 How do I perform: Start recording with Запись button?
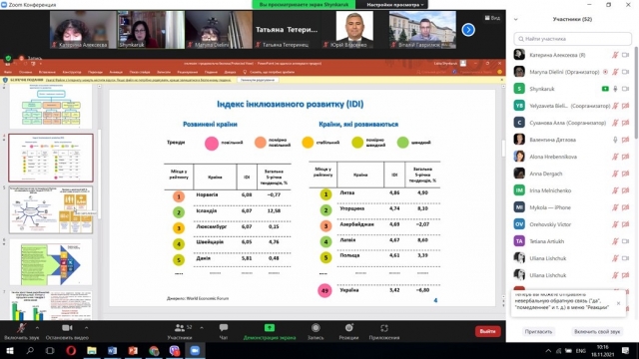[316, 331]
